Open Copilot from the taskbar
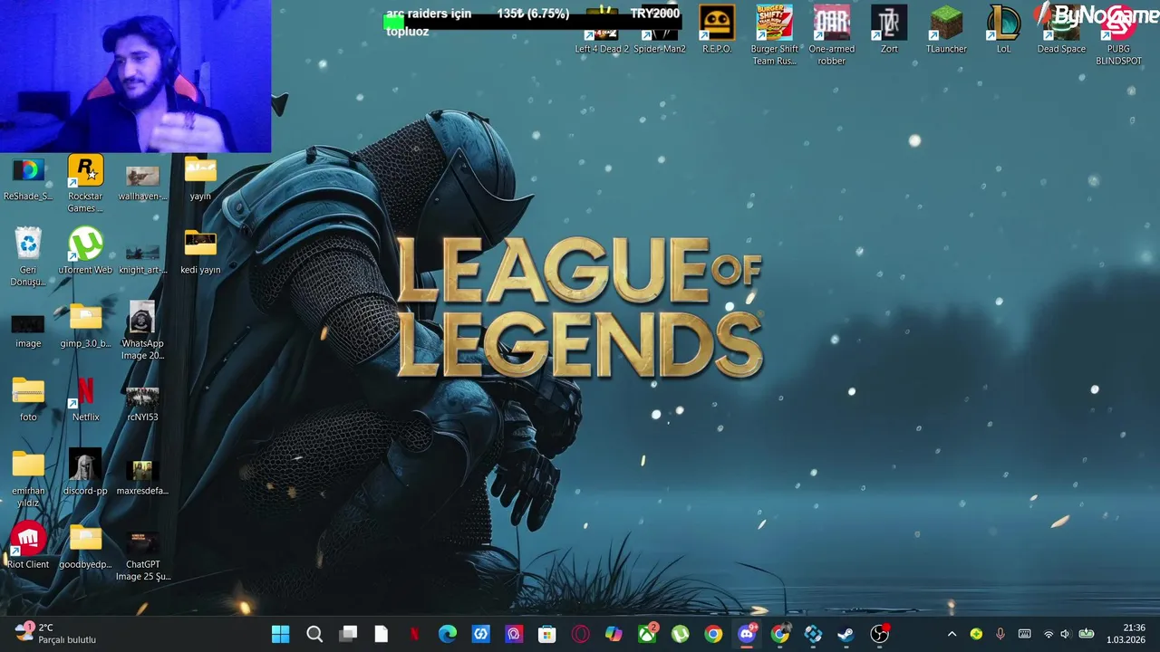Screen dimensions: 1160x652 (614, 634)
